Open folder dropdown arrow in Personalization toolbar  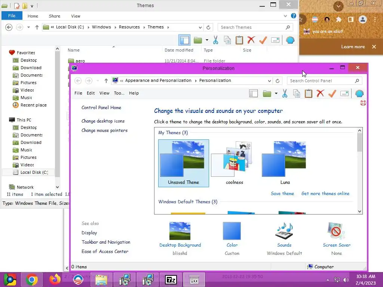tap(276, 93)
